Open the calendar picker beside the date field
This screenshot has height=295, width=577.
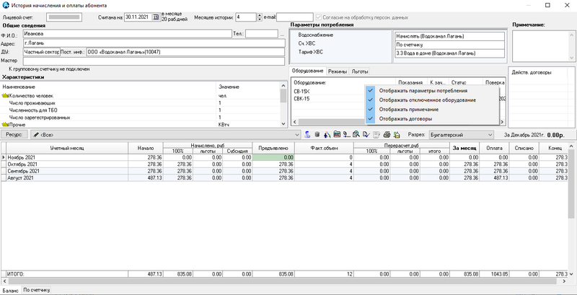point(155,17)
